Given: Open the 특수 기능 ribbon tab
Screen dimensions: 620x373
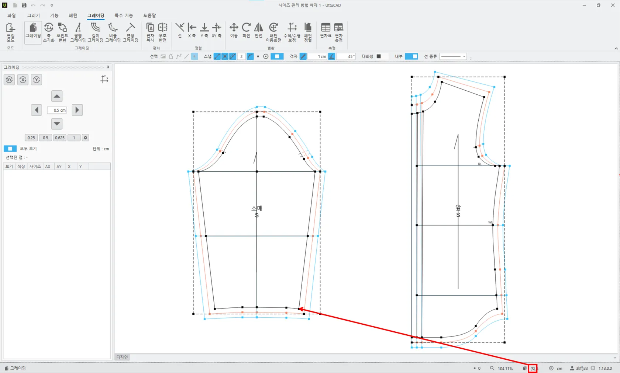Looking at the screenshot, I should coord(123,15).
